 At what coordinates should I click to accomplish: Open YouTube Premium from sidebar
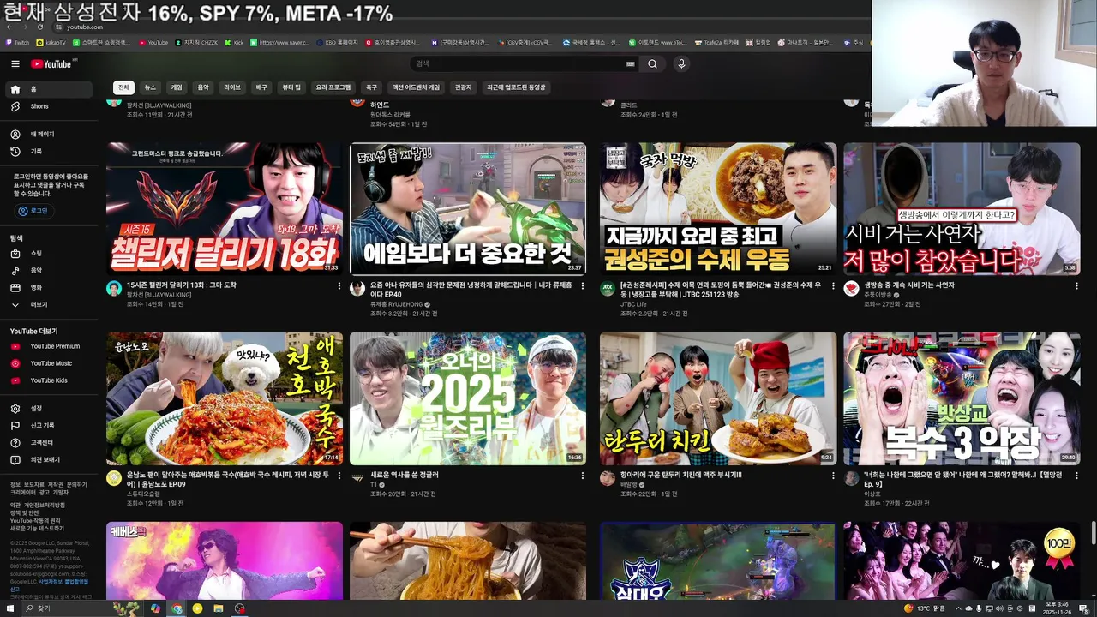50,346
